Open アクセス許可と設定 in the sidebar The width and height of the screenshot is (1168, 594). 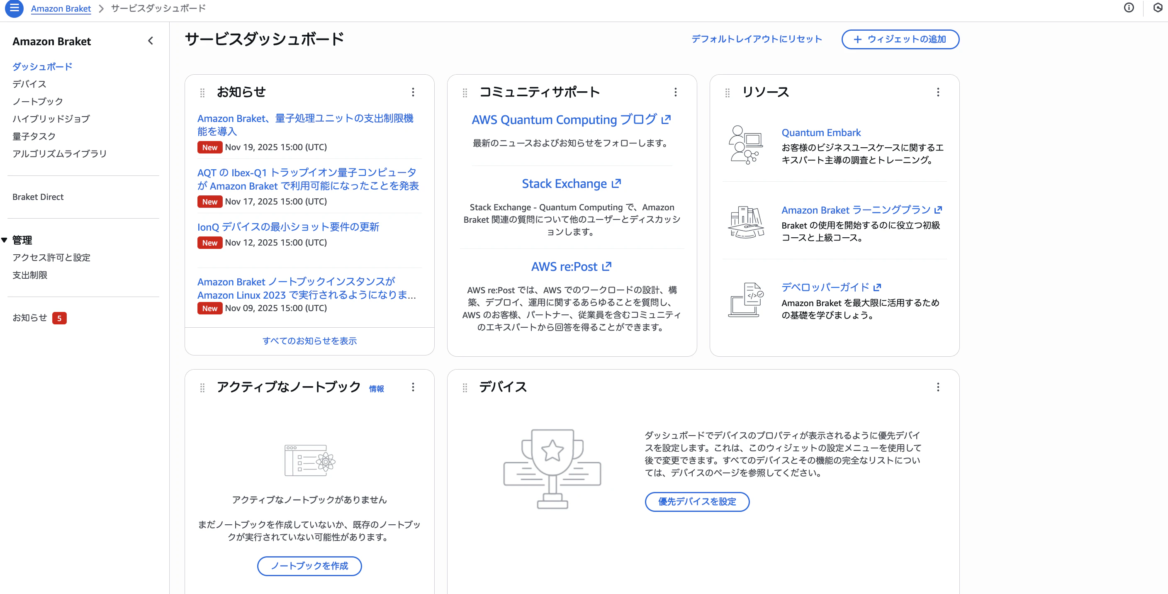[x=51, y=258]
